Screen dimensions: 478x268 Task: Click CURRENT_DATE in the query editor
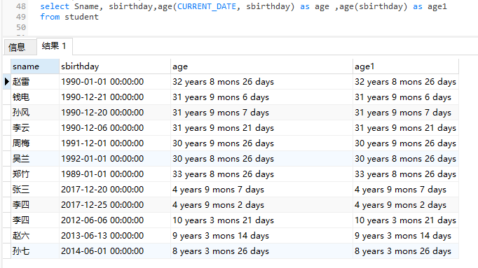pos(207,6)
